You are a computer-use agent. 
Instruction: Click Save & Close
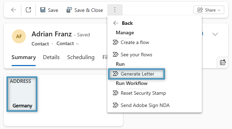[84, 10]
